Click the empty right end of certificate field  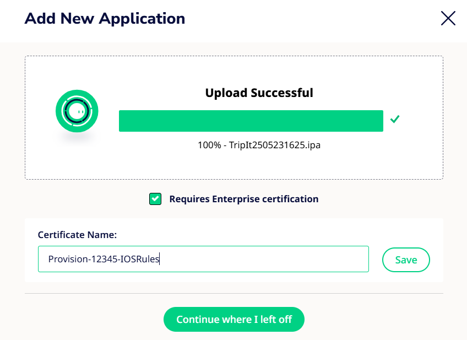point(298,259)
